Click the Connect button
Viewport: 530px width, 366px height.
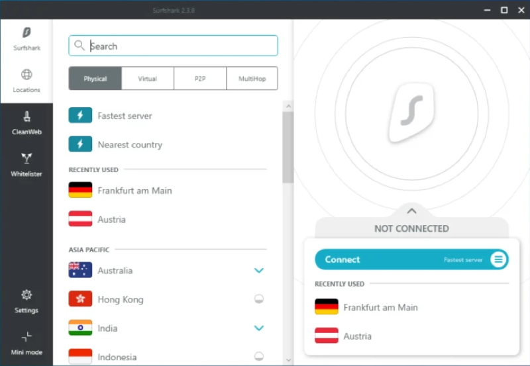[411, 259]
